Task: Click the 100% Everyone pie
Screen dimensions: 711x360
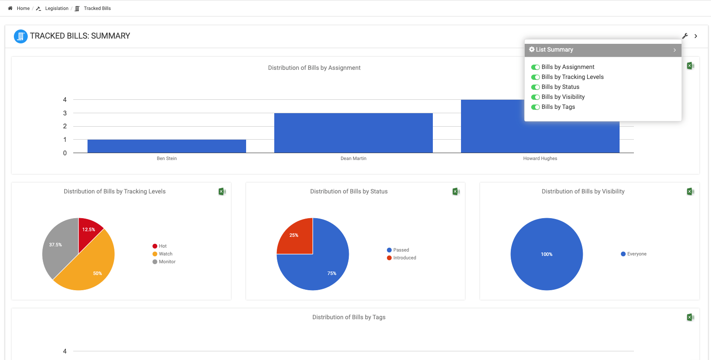Action: (x=547, y=254)
